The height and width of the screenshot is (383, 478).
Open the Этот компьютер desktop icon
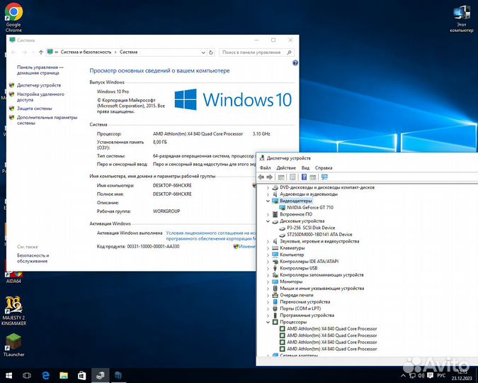pos(462,19)
